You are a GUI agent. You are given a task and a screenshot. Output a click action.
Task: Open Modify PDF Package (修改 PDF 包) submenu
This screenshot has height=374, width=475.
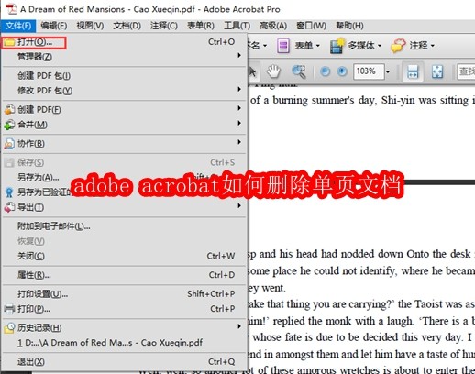point(124,91)
